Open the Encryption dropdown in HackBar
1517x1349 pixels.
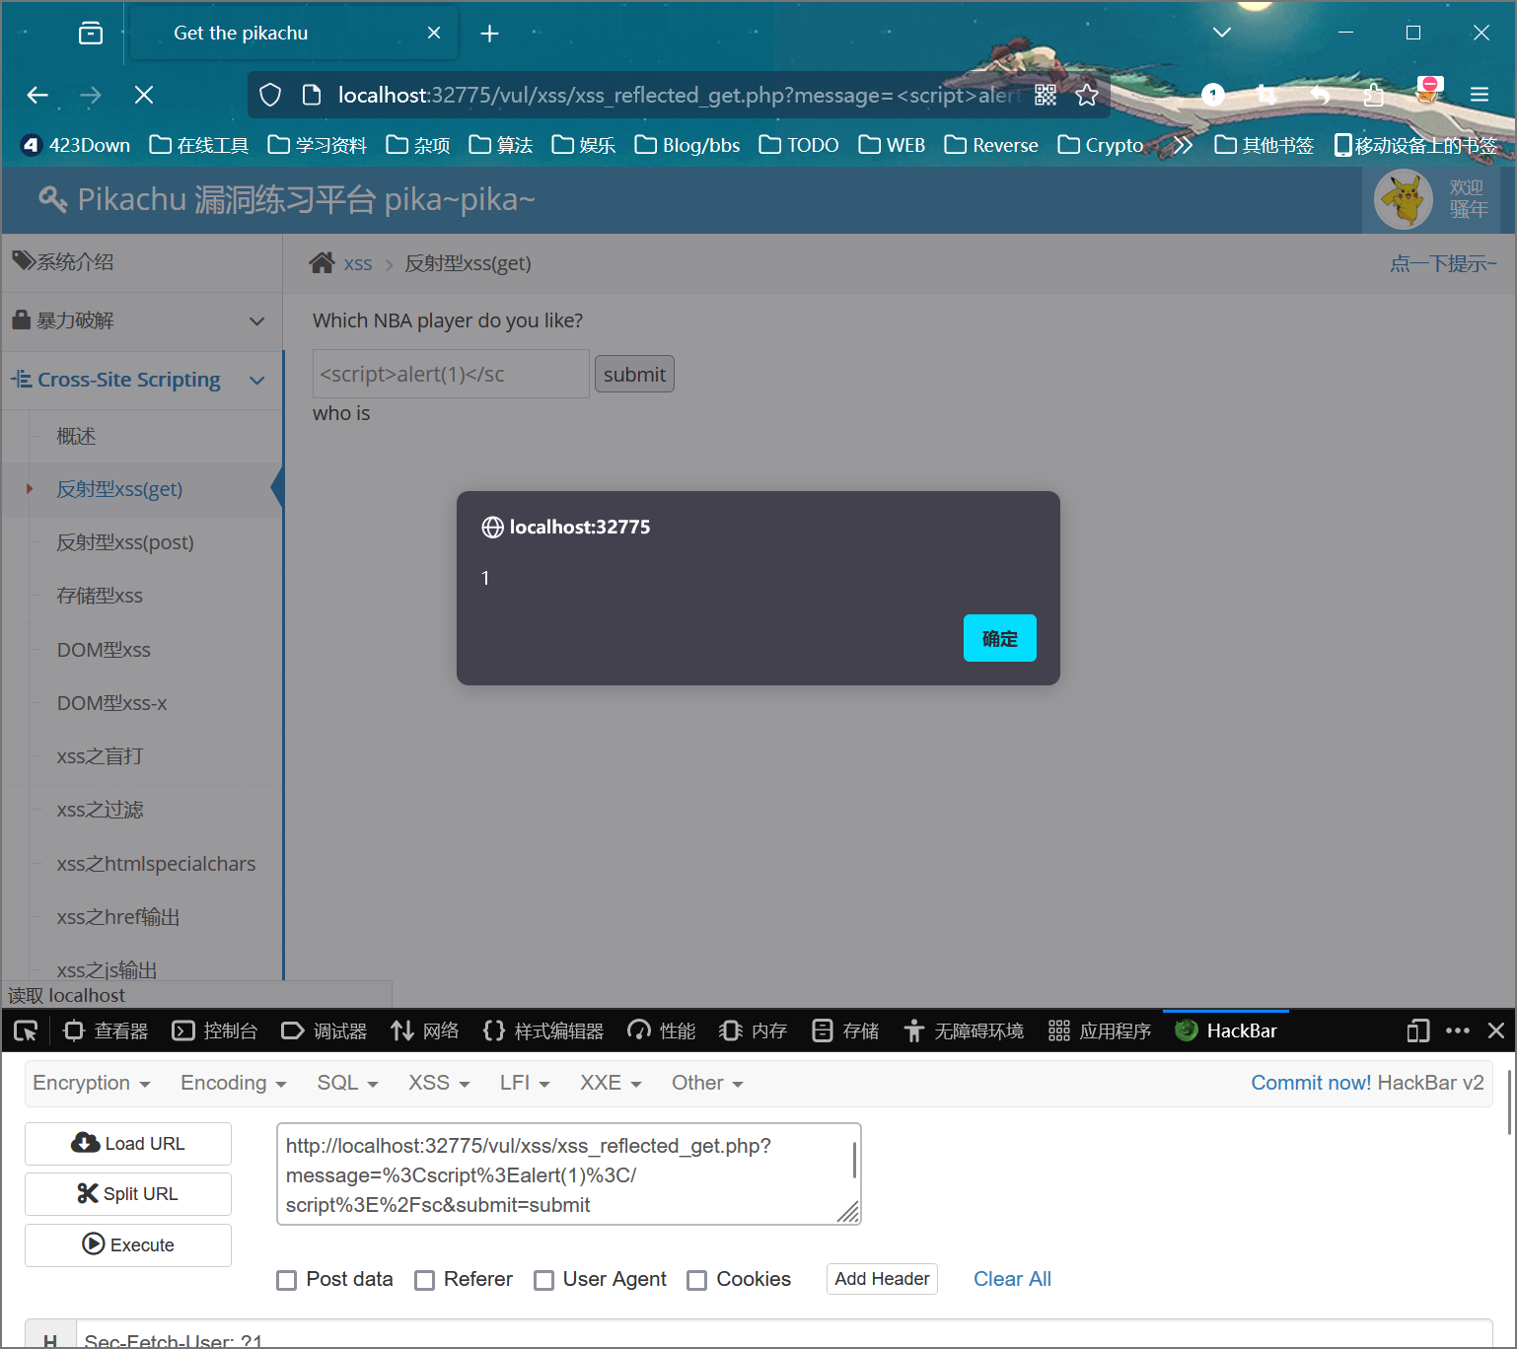click(x=91, y=1083)
